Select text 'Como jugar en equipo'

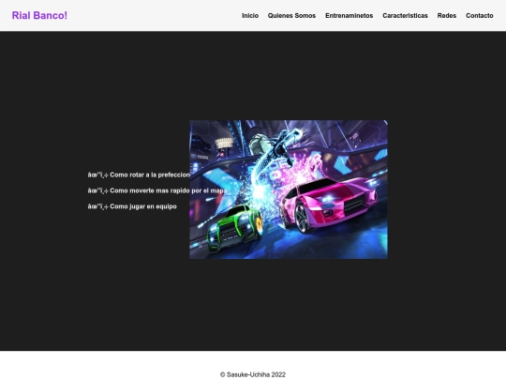pyautogui.click(x=143, y=206)
